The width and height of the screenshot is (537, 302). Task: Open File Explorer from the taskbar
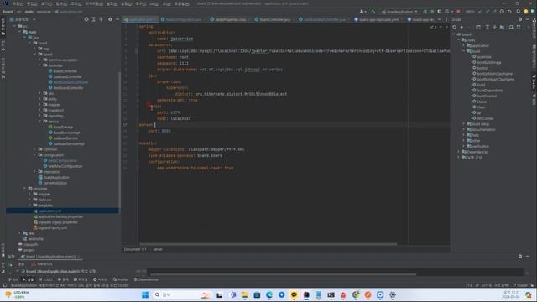(x=244, y=294)
